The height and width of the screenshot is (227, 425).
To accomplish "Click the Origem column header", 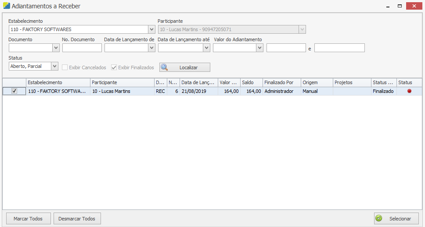I will [x=316, y=82].
